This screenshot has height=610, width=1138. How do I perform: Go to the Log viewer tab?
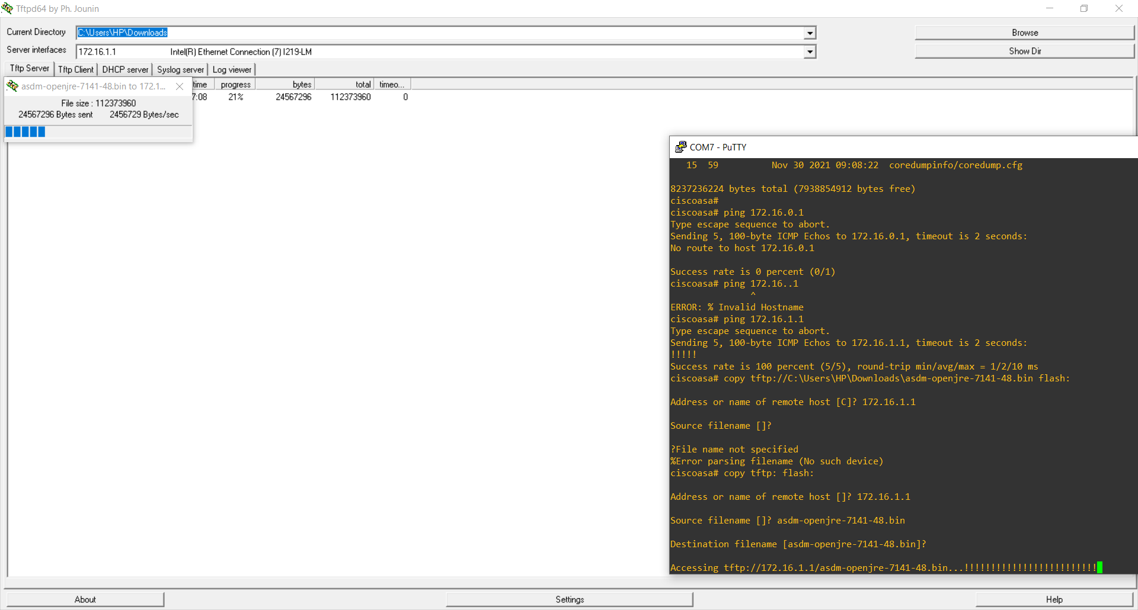pyautogui.click(x=232, y=70)
